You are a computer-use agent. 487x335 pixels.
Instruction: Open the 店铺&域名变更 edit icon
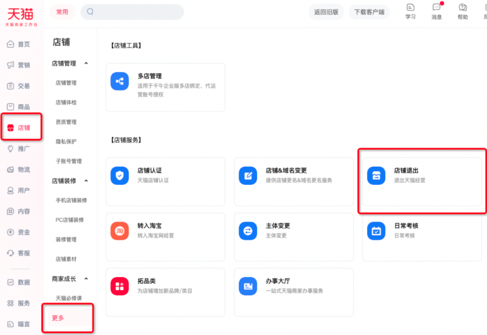(x=248, y=176)
